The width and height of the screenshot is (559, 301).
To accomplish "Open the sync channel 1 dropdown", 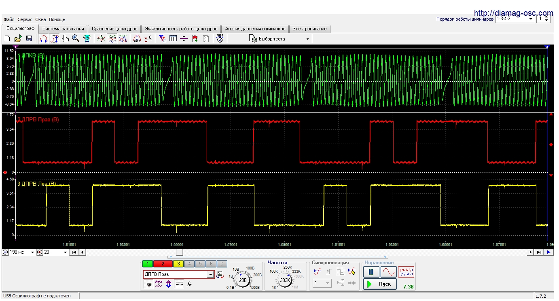I will 322,283.
